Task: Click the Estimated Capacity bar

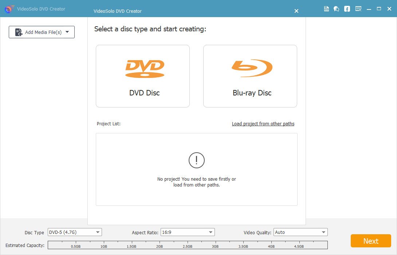Action: pyautogui.click(x=188, y=245)
